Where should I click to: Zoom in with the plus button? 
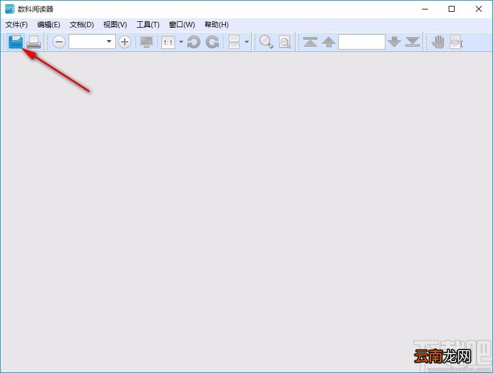point(125,42)
